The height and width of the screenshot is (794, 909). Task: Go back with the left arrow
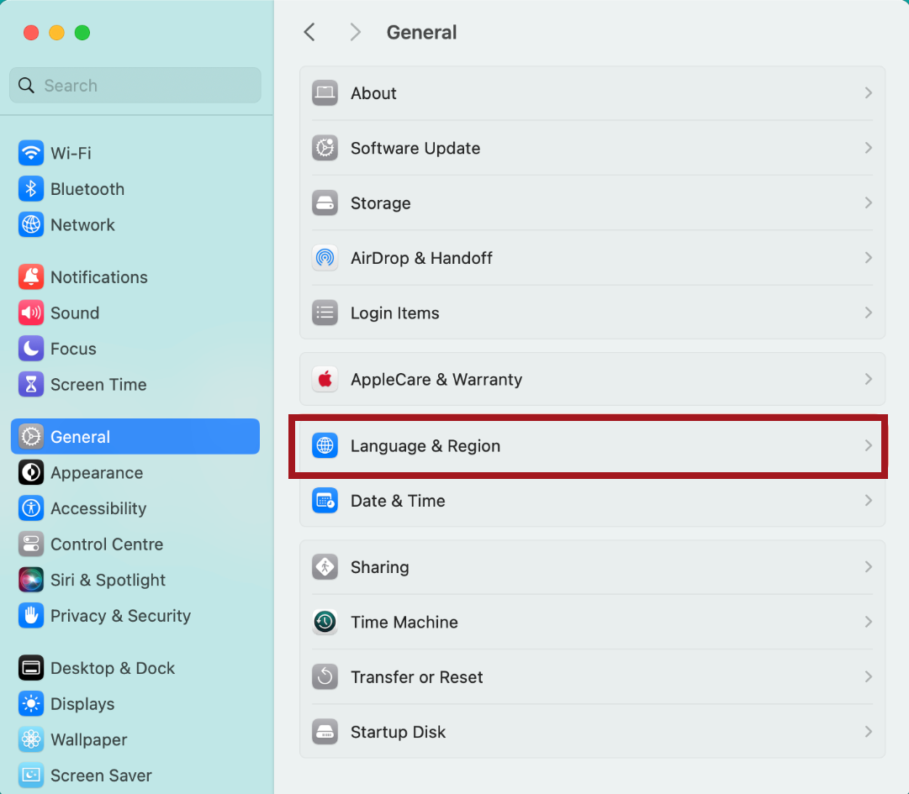[309, 33]
